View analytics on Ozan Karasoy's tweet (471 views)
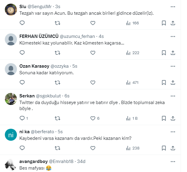Viewport: 187px width, 172px height. [x=132, y=82]
